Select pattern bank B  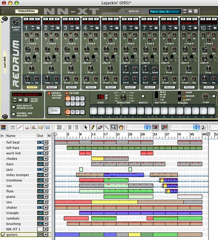[73, 112]
